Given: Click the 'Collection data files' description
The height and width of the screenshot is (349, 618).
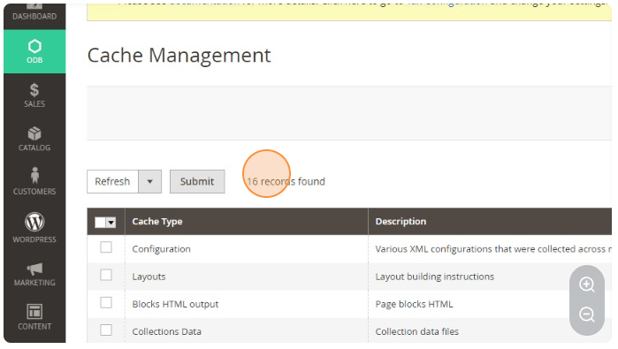Looking at the screenshot, I should pyautogui.click(x=417, y=331).
